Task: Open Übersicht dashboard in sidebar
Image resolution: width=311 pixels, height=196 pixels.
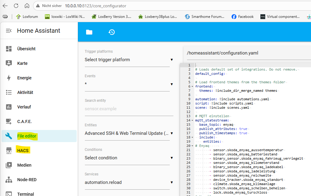Action: [x=26, y=49]
